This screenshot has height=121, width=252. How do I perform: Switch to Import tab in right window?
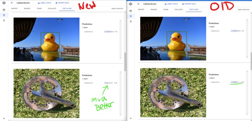click(141, 9)
